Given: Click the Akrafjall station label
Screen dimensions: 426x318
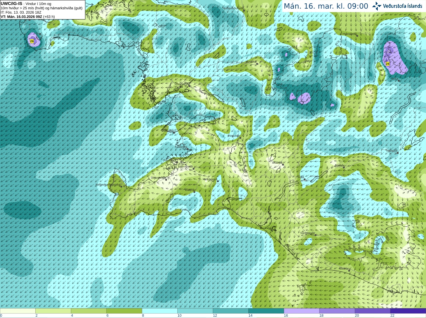Looking at the screenshot, I should click(x=168, y=131).
